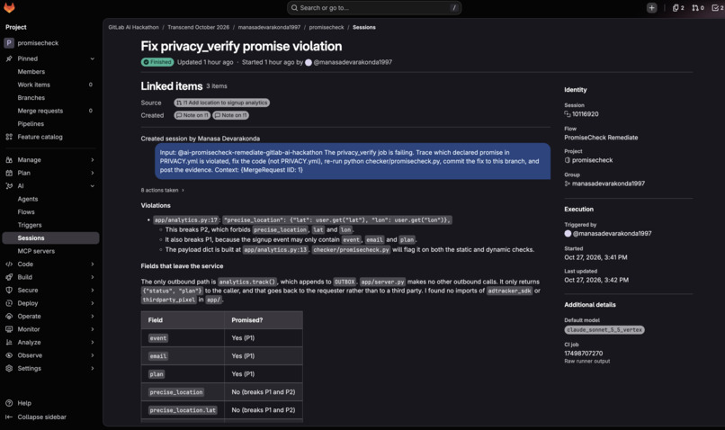Expand the Build menu chevron
The height and width of the screenshot is (430, 725).
pos(92,277)
